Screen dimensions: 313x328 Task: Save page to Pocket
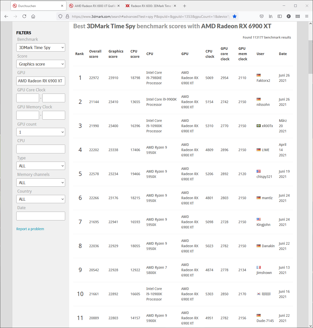262,16
